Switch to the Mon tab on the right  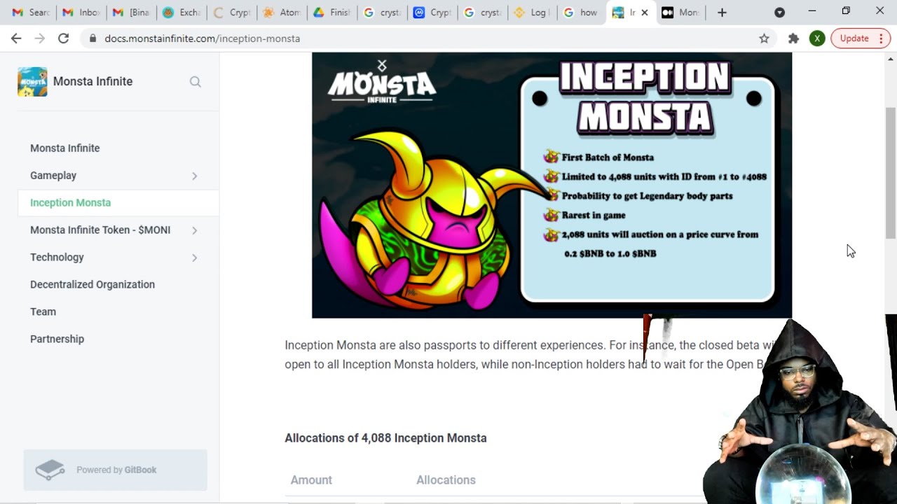point(681,13)
